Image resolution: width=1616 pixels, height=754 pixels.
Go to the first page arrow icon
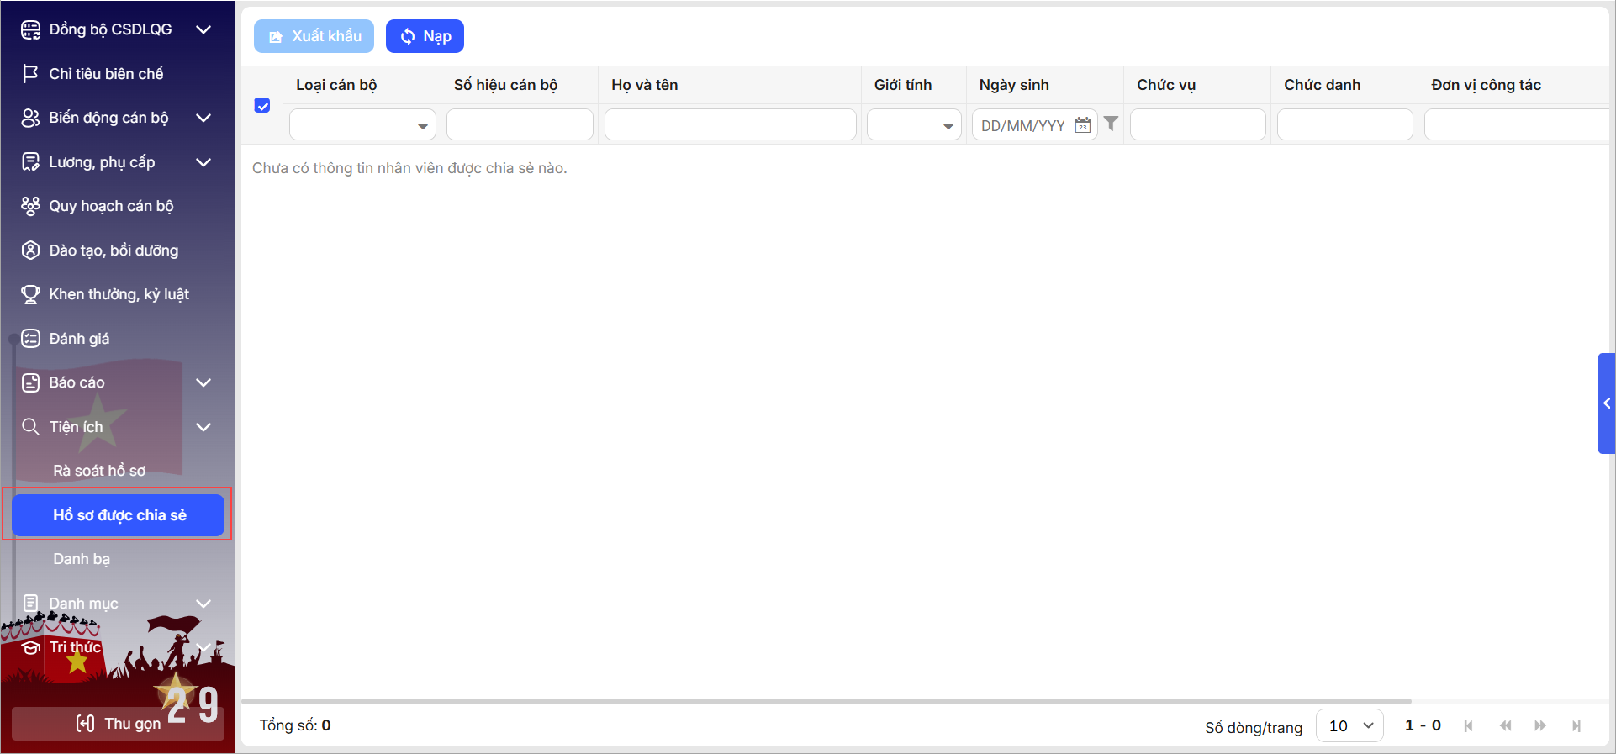point(1468,725)
